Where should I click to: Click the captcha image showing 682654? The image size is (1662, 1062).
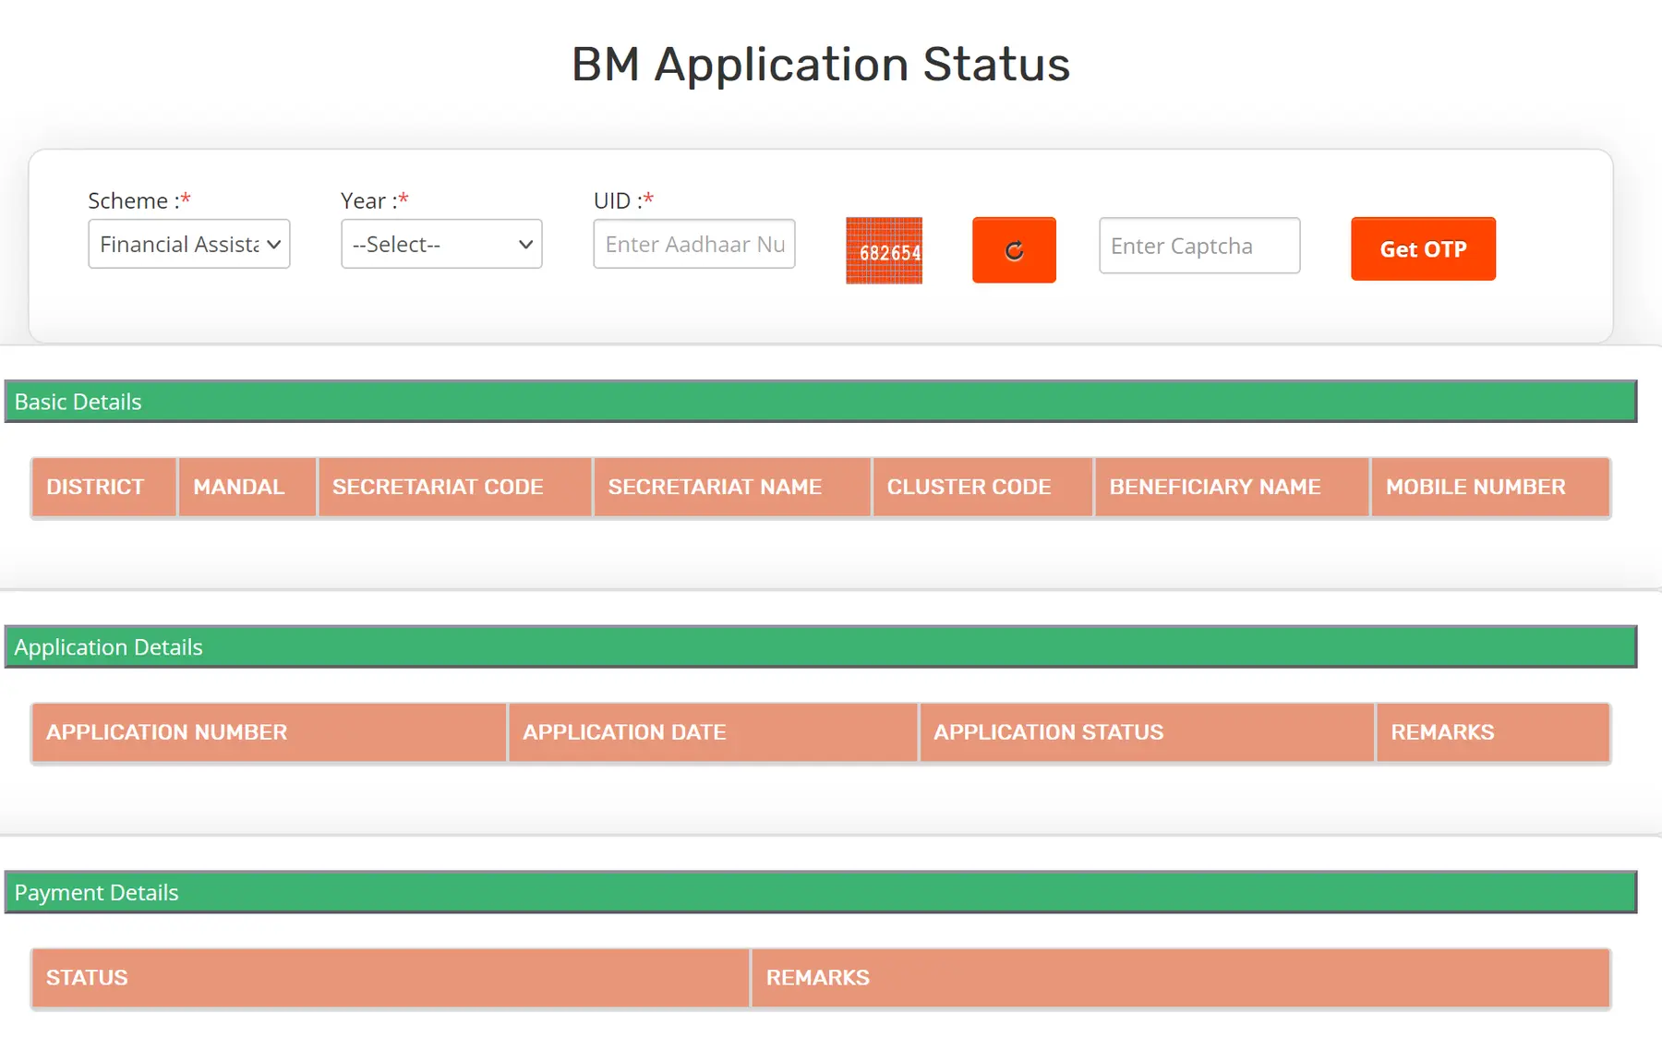(x=884, y=249)
